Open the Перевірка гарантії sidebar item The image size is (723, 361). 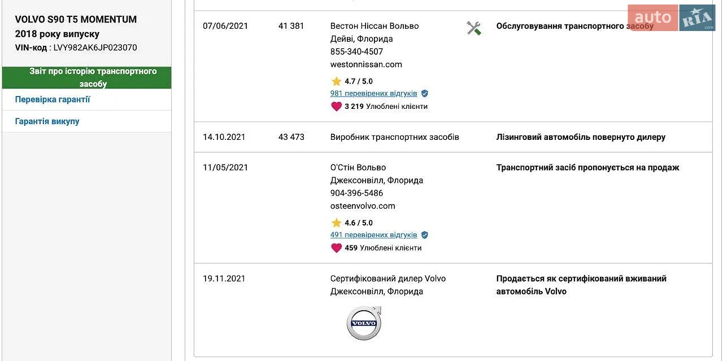pos(86,99)
